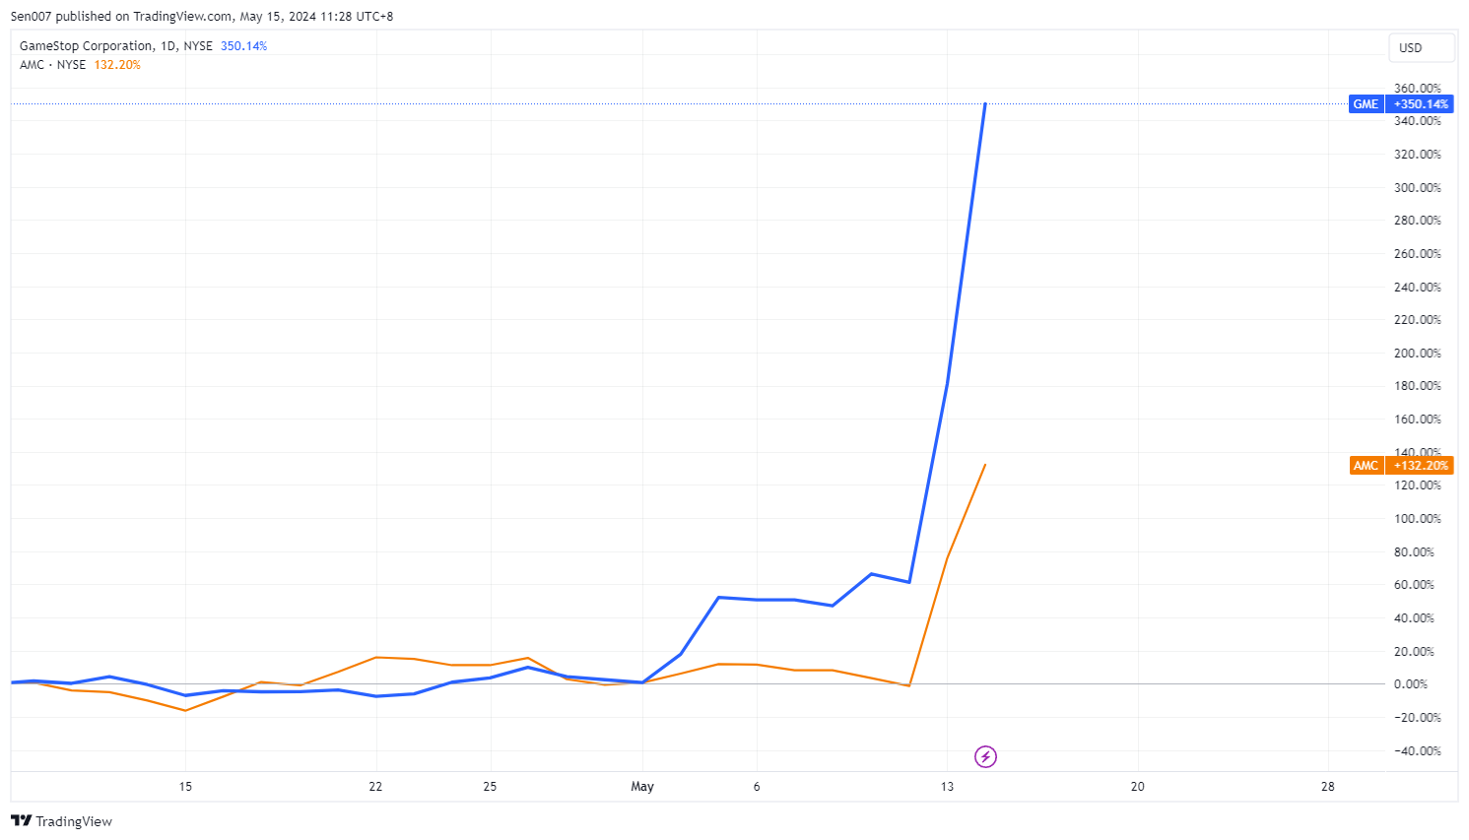Click the GameStop Corporation legend title
This screenshot has width=1469, height=840.
pos(87,46)
